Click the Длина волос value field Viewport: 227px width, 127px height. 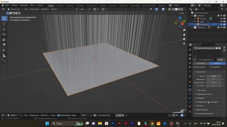pos(214,83)
